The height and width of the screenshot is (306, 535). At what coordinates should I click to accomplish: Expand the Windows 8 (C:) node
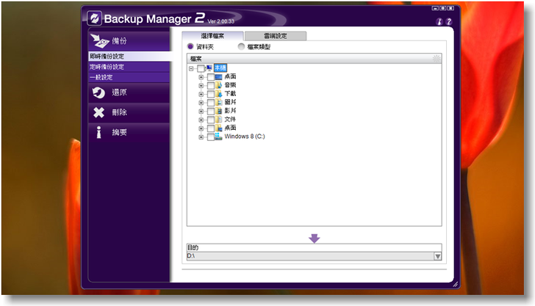[201, 137]
